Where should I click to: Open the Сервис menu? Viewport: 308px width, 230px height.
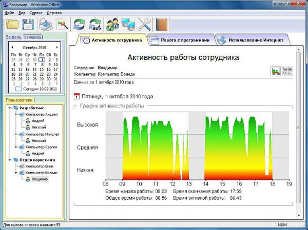[36, 13]
